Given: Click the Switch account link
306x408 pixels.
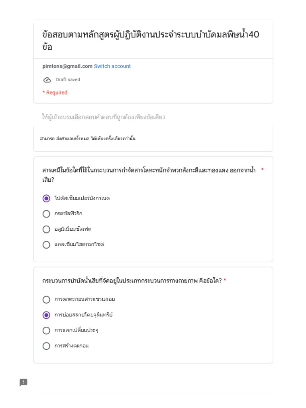Looking at the screenshot, I should coord(112,66).
